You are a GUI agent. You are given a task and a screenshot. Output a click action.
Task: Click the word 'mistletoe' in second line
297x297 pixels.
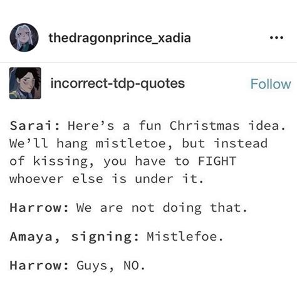pyautogui.click(x=134, y=144)
